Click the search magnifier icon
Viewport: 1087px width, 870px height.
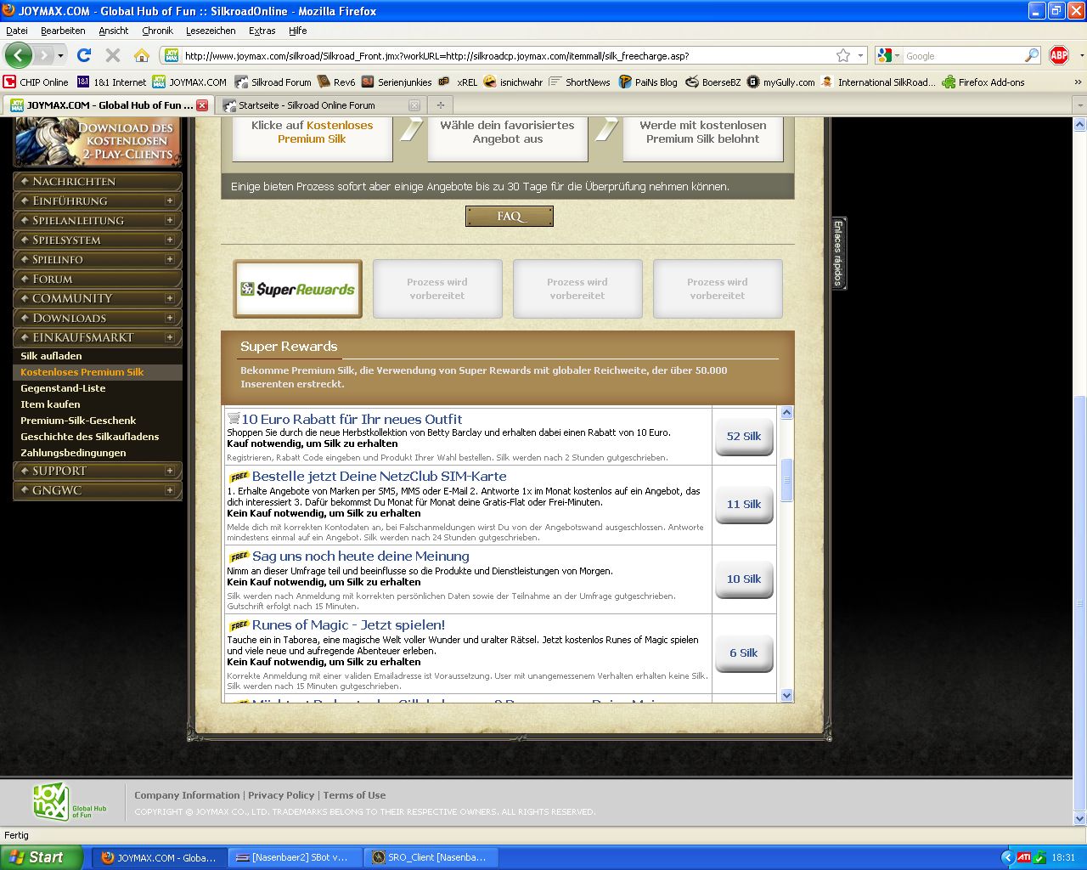tap(1032, 55)
